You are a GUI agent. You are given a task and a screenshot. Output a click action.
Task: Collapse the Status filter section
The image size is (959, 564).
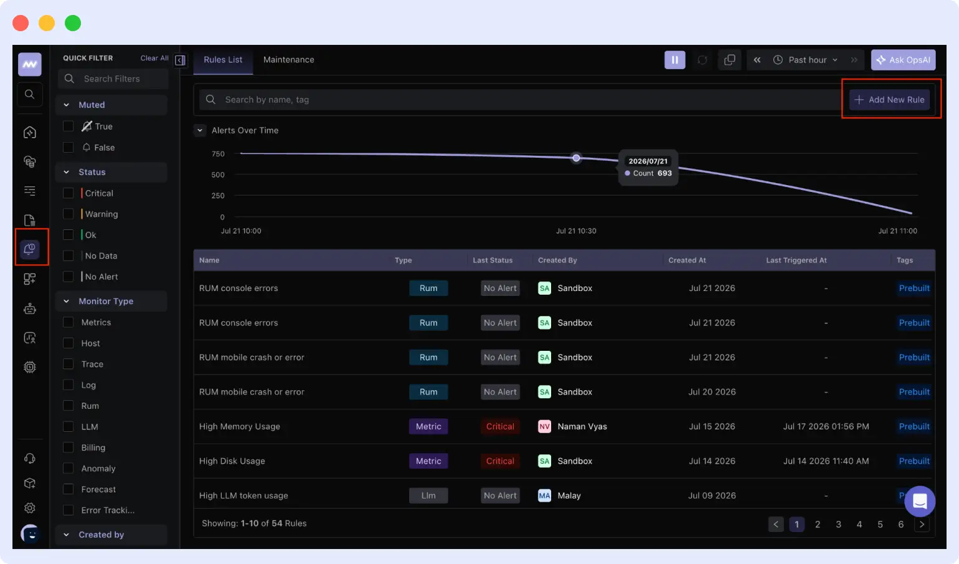point(111,172)
